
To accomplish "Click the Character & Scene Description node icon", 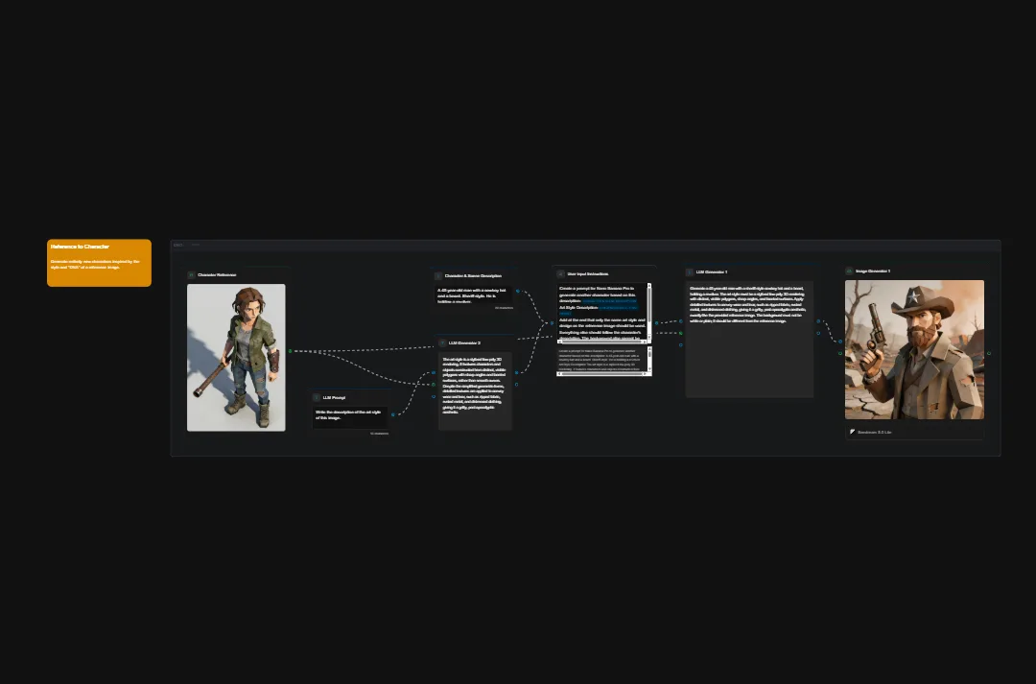I will coord(438,274).
